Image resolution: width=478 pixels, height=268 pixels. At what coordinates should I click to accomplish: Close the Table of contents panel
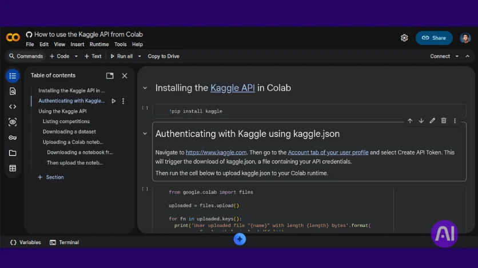(x=125, y=76)
